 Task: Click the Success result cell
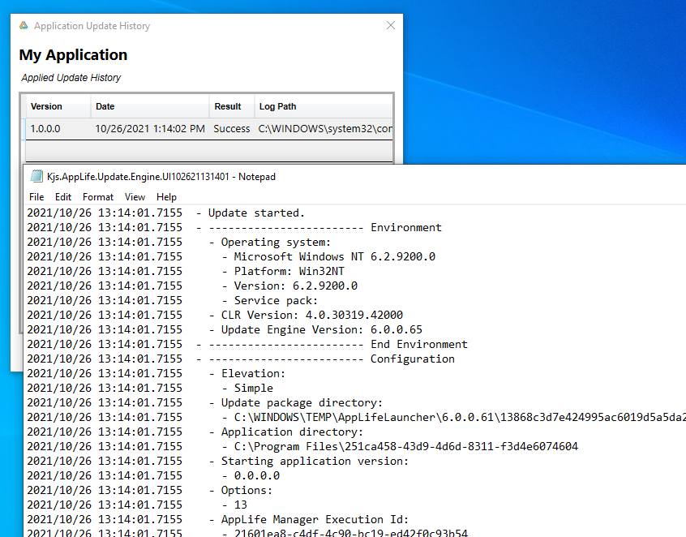tap(231, 129)
